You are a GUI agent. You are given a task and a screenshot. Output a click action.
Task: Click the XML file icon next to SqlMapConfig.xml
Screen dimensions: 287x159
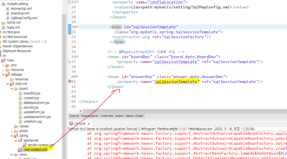pos(8,18)
